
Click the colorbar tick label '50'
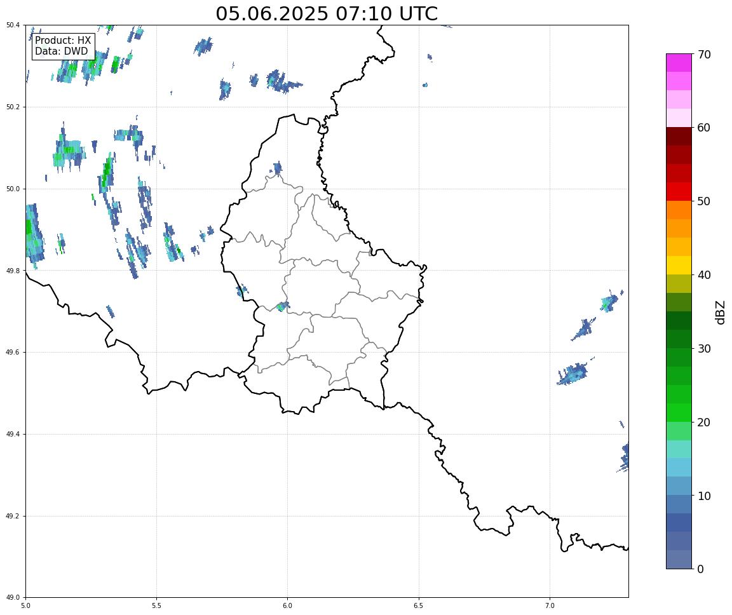tap(704, 201)
